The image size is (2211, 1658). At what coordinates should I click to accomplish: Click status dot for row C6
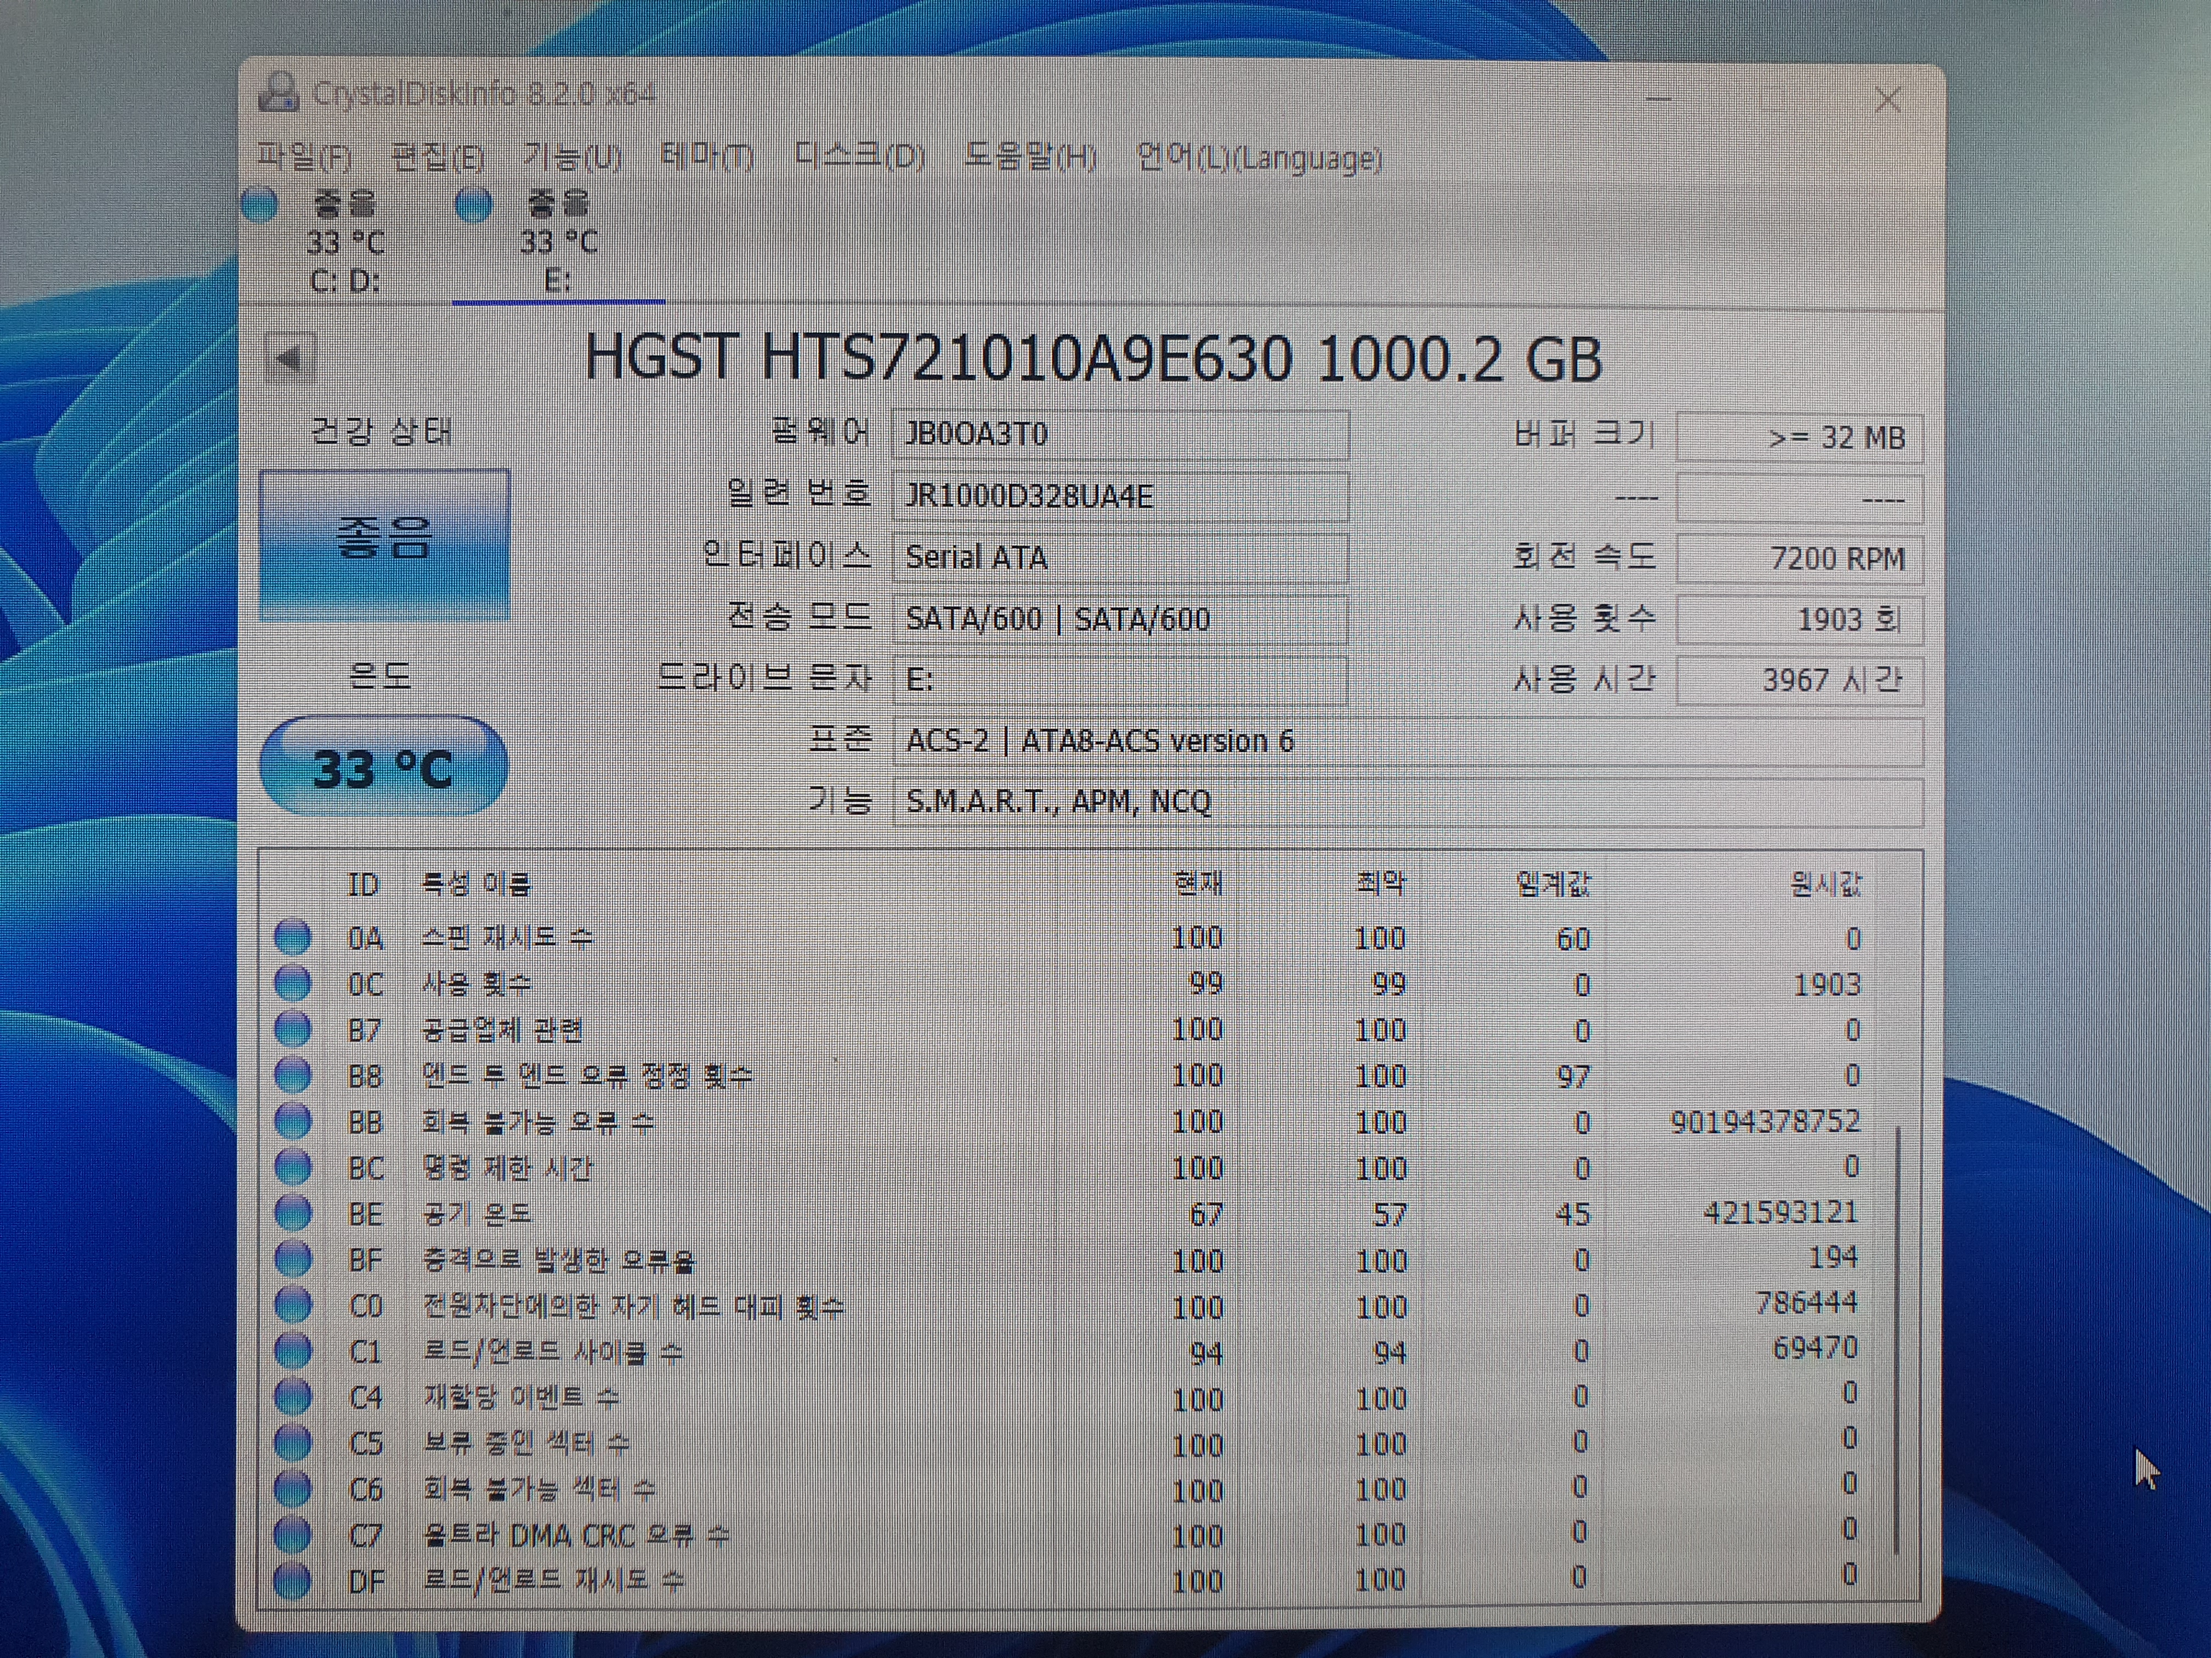(x=292, y=1489)
